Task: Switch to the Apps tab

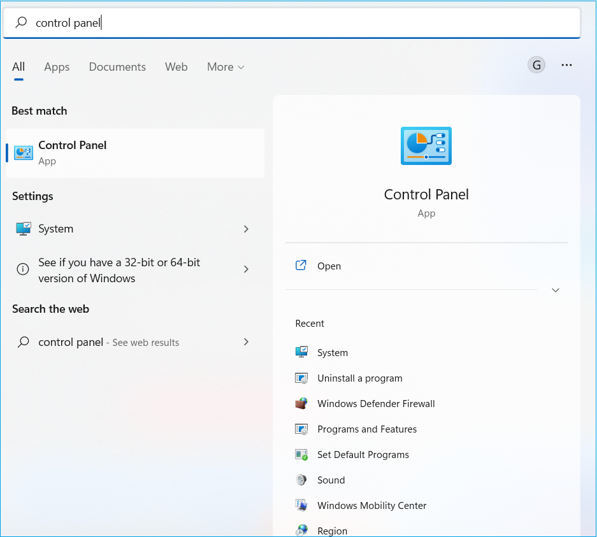Action: [x=57, y=67]
